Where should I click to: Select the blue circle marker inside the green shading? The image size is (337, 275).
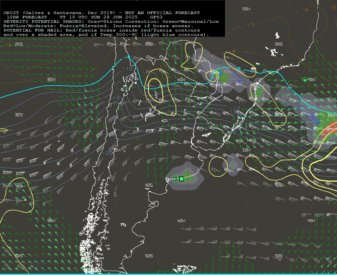coord(220,74)
